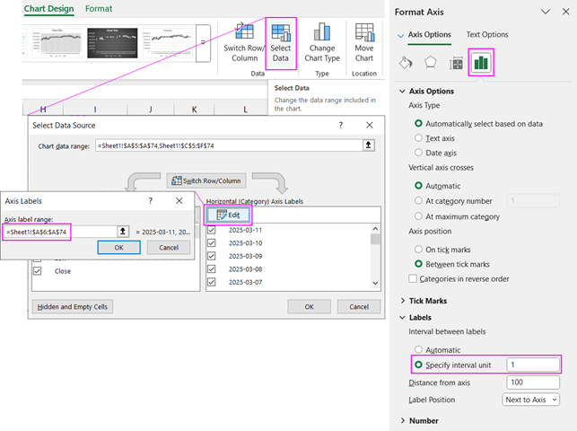Click chart data range collapse icon
Viewport: 577px width, 431px height.
pos(368,145)
